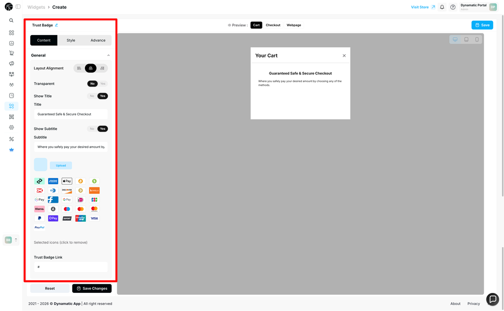Select the Apple Pay payment icon
The image size is (504, 311).
67,181
